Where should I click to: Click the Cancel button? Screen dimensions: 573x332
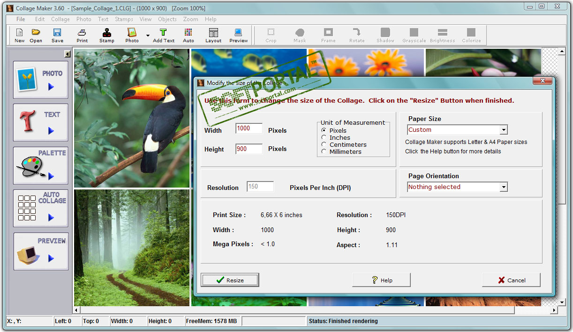pos(511,280)
